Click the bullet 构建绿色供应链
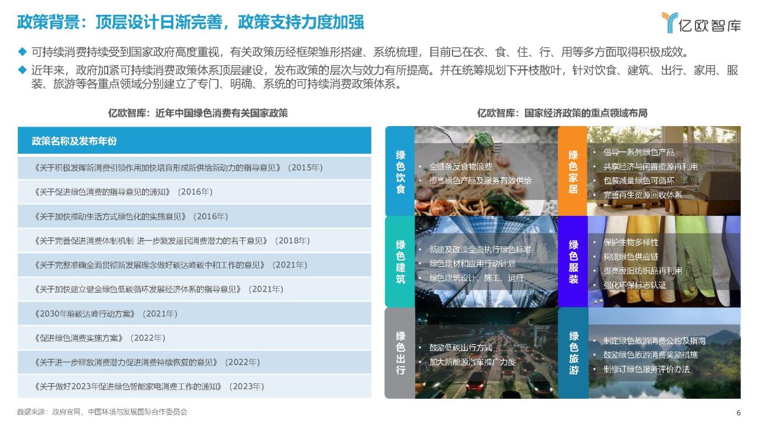Viewport: 757px width, 426px height. tap(630, 257)
